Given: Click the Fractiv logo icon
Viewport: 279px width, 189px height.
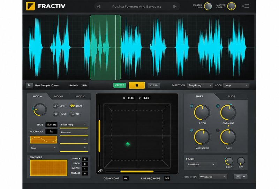Looking at the screenshot, I should pyautogui.click(x=30, y=6).
